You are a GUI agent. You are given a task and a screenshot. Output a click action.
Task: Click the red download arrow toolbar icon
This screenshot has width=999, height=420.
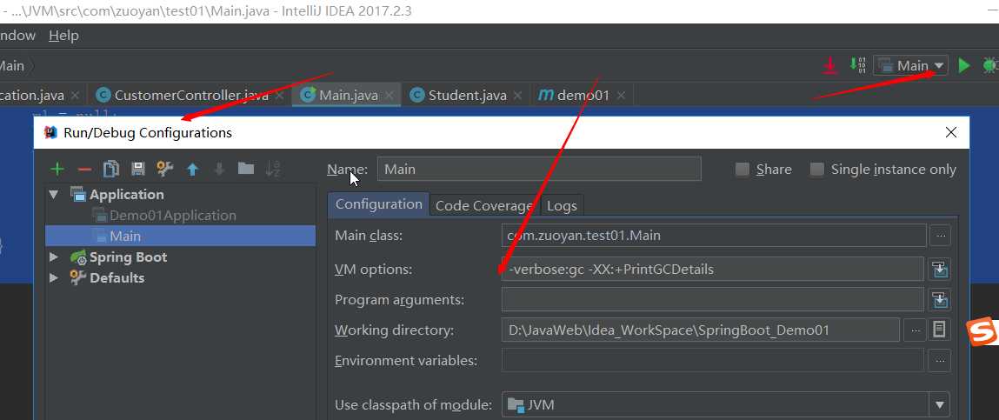click(x=829, y=65)
